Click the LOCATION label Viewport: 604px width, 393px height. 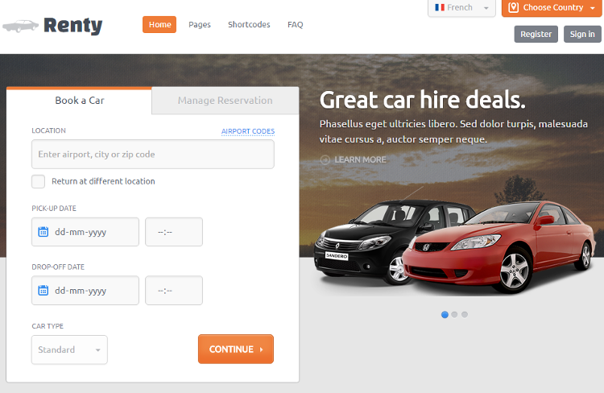pos(48,130)
